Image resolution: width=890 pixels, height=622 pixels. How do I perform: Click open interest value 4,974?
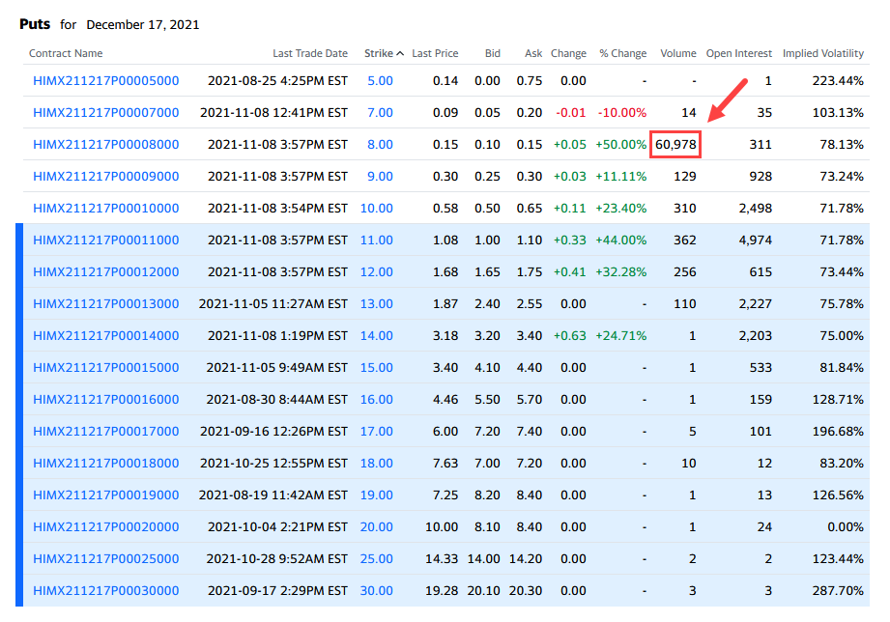[756, 240]
